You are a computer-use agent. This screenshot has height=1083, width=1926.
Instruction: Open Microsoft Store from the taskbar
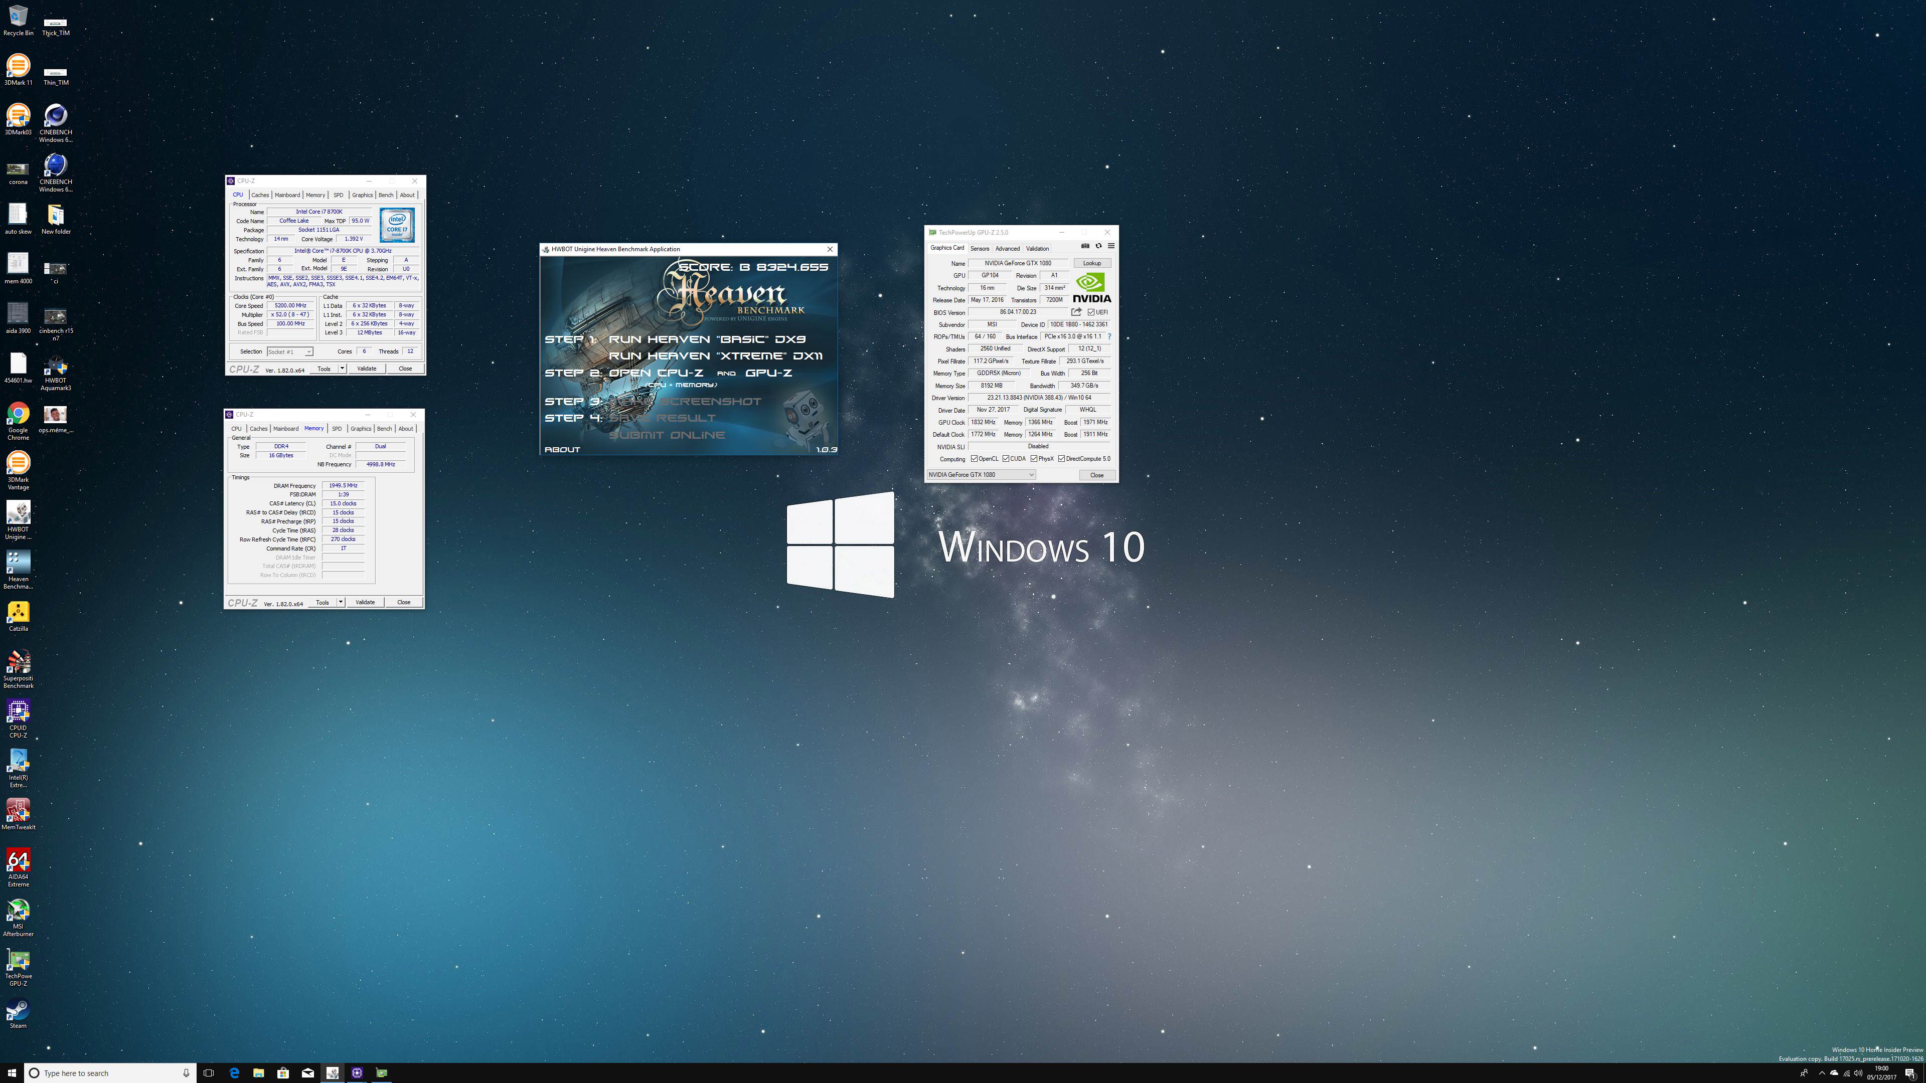pyautogui.click(x=283, y=1072)
